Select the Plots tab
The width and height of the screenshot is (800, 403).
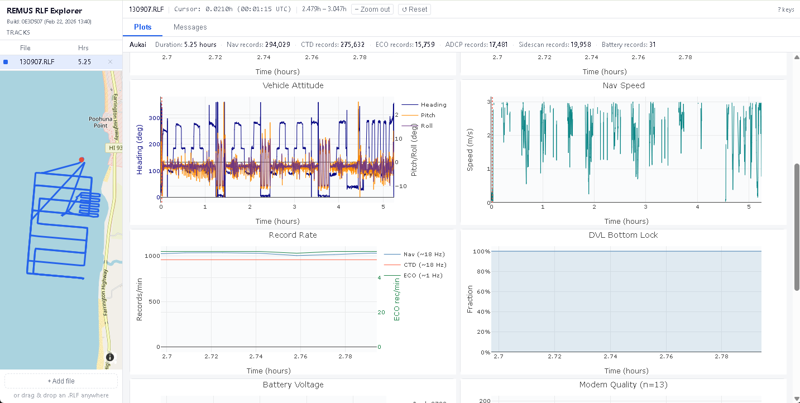pyautogui.click(x=143, y=27)
